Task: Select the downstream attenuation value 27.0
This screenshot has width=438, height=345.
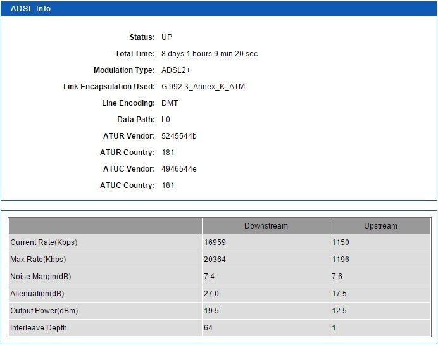Action: 211,294
